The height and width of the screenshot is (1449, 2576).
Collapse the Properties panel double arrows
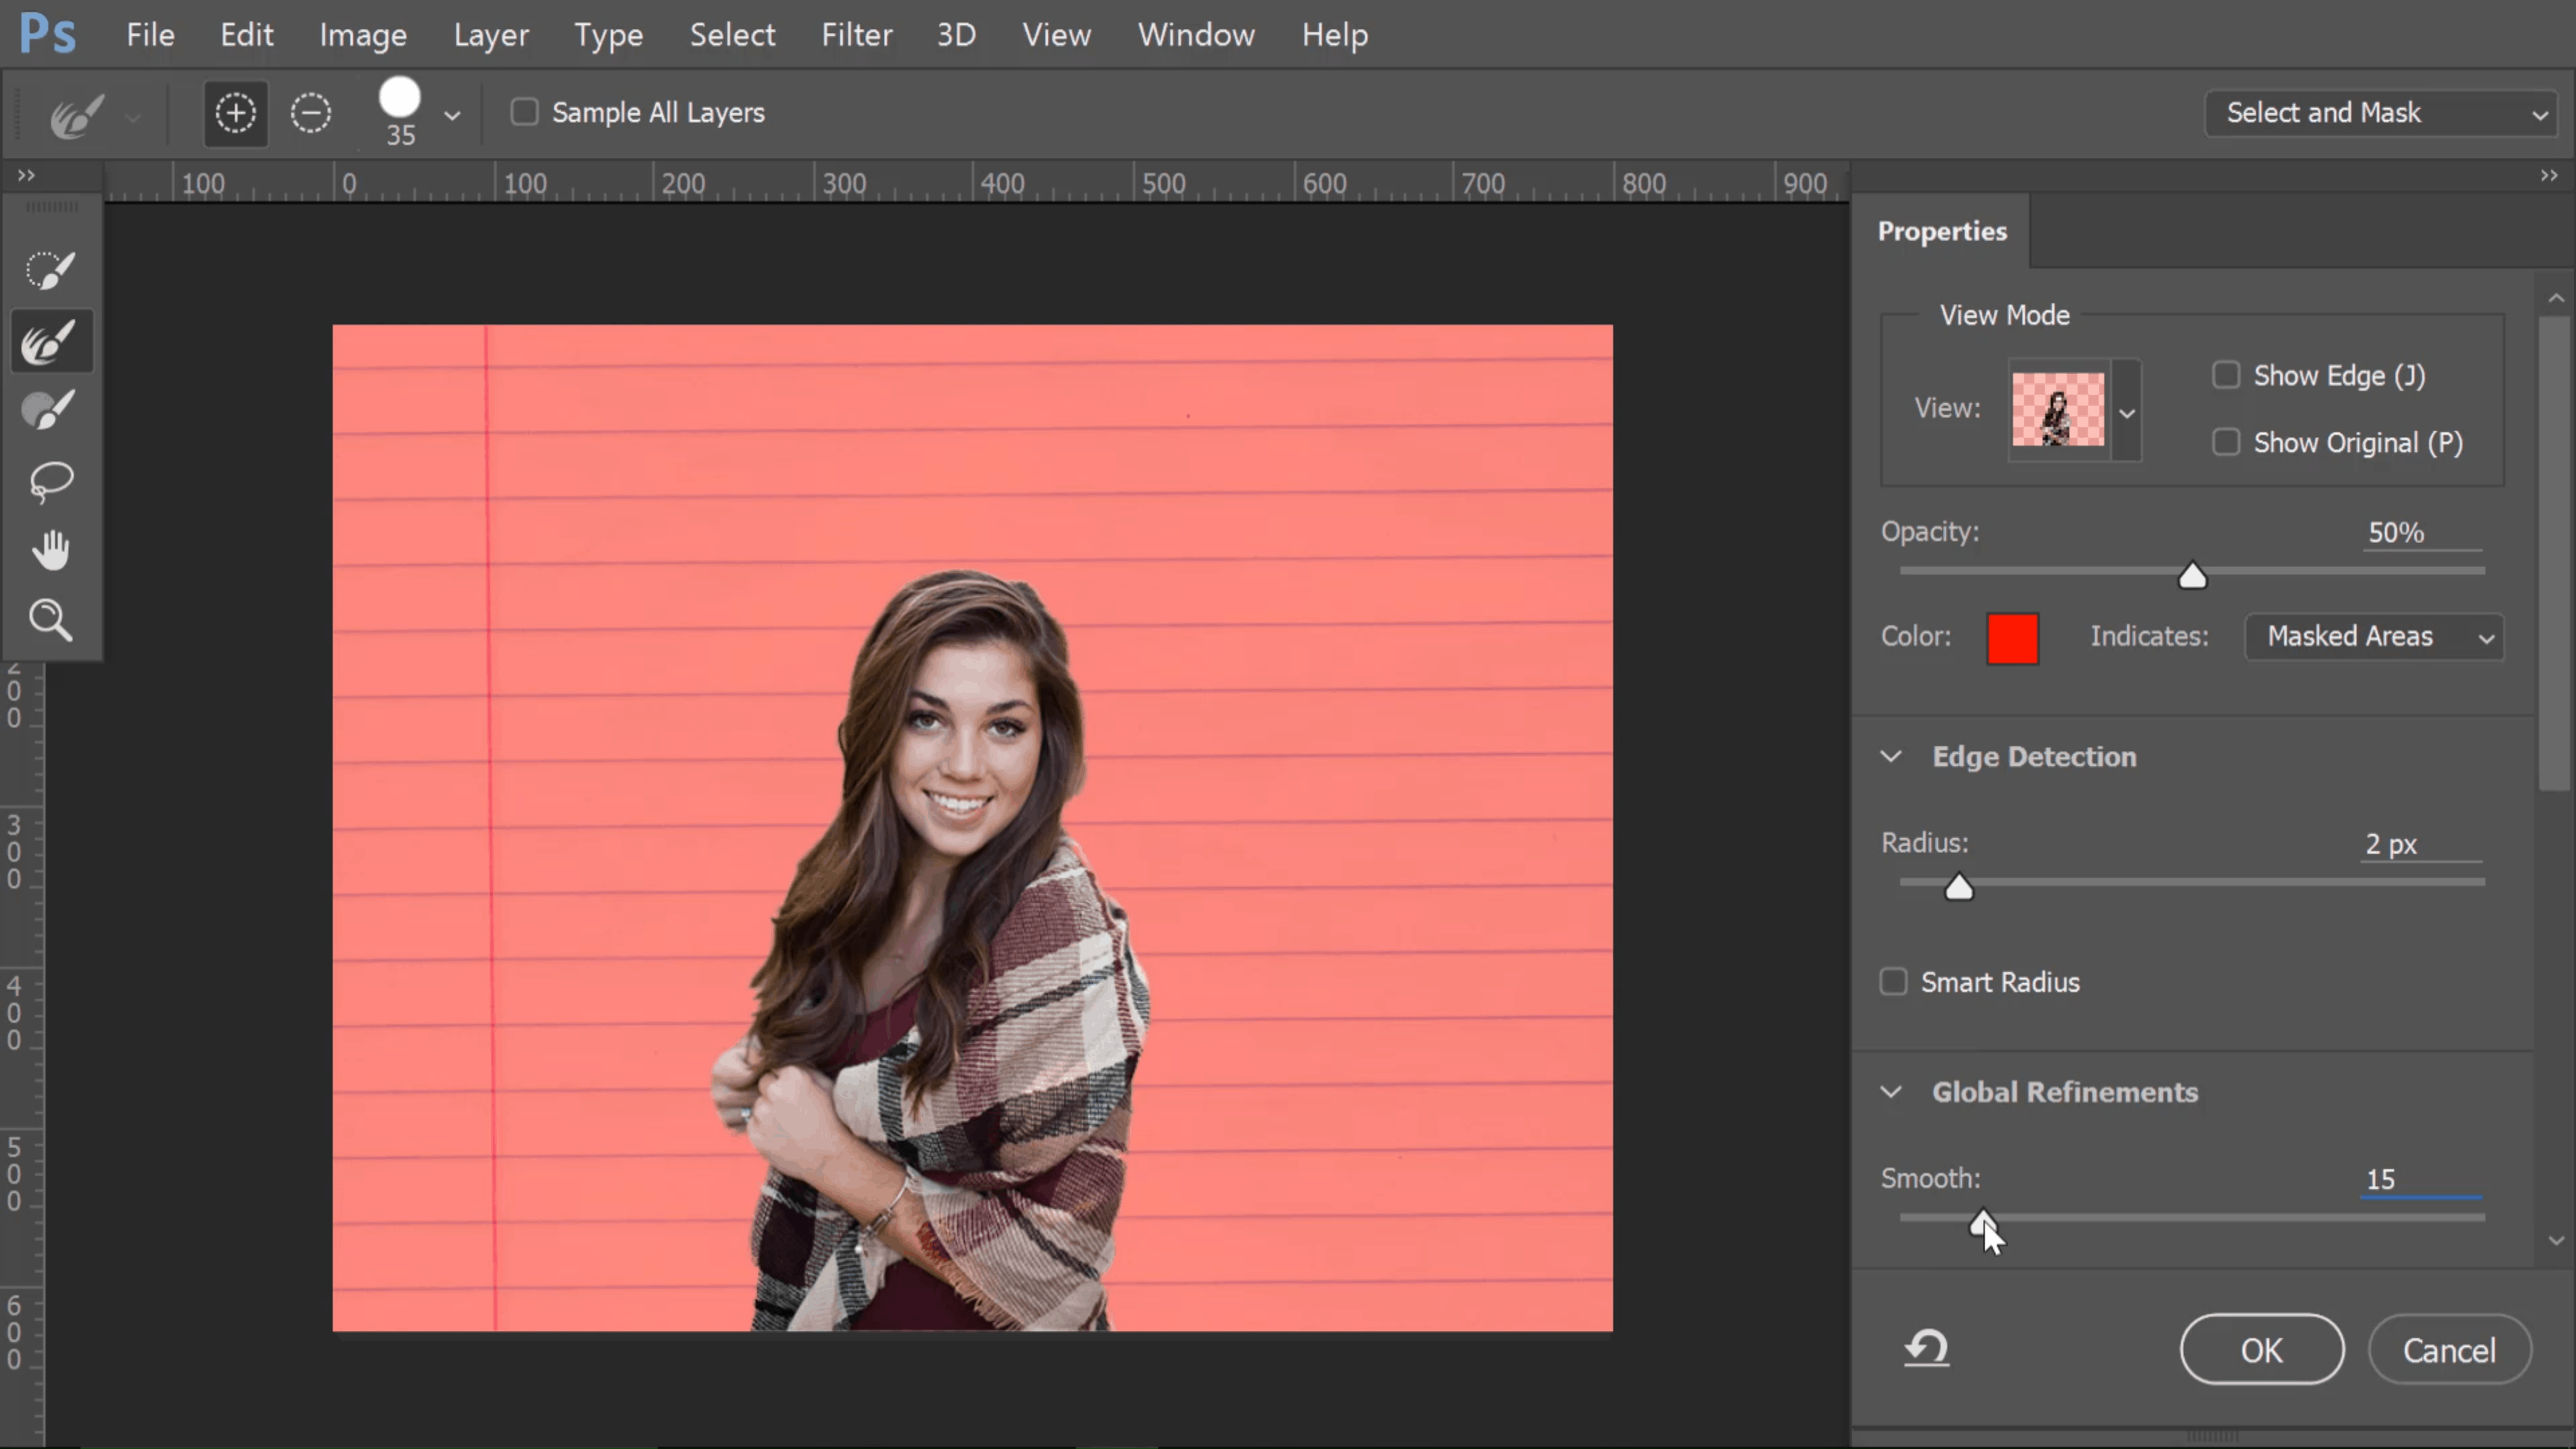tap(2549, 176)
